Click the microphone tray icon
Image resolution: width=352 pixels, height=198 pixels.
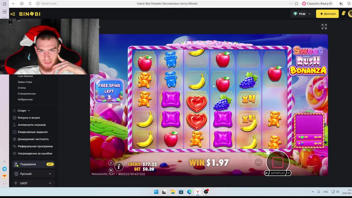[319, 192]
